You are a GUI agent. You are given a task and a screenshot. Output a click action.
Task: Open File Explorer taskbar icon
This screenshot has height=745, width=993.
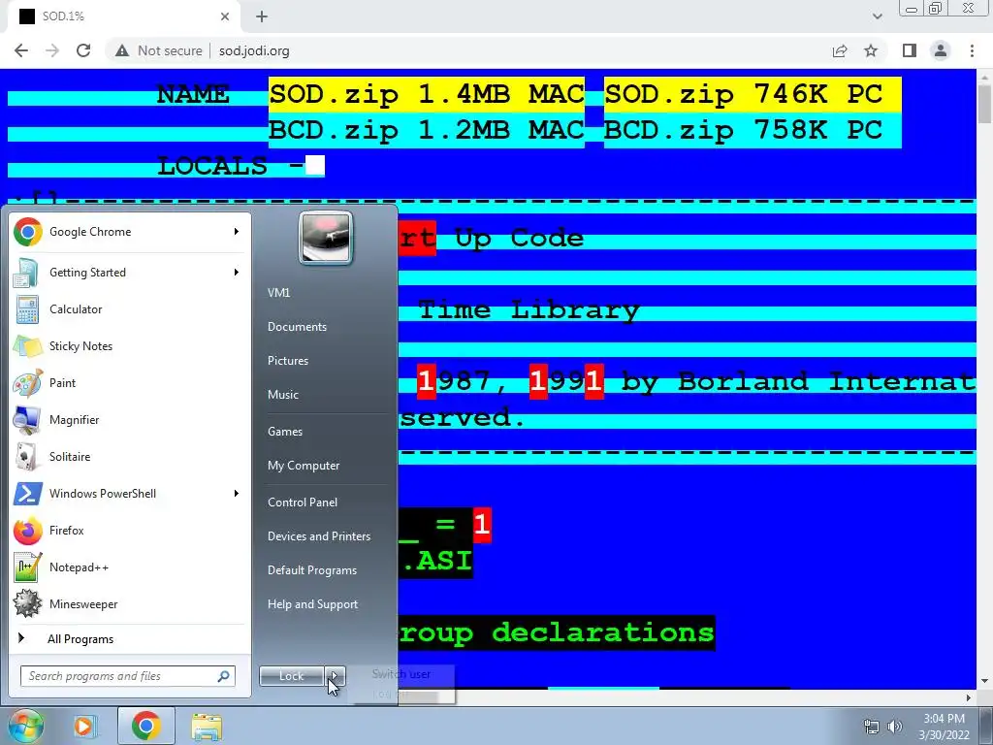tap(207, 727)
